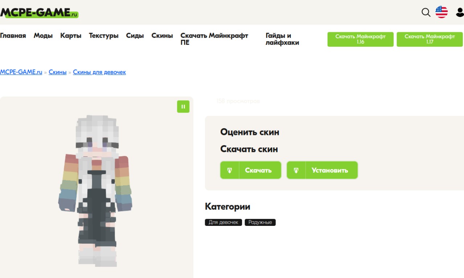Open the user profile icon
Image resolution: width=464 pixels, height=278 pixels.
(460, 12)
